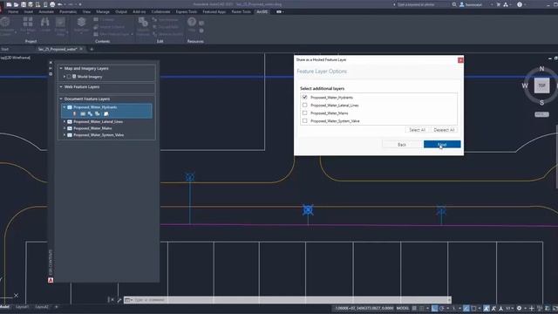558x314 pixels.
Task: Toggle the World Imagery layer checkbox
Action: tap(69, 77)
